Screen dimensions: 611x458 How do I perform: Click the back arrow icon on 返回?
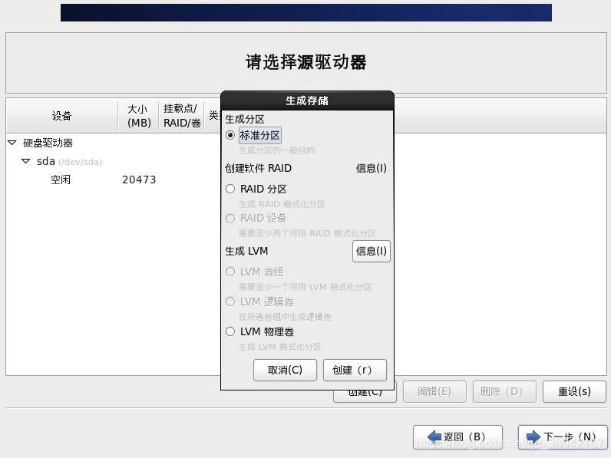pyautogui.click(x=434, y=437)
